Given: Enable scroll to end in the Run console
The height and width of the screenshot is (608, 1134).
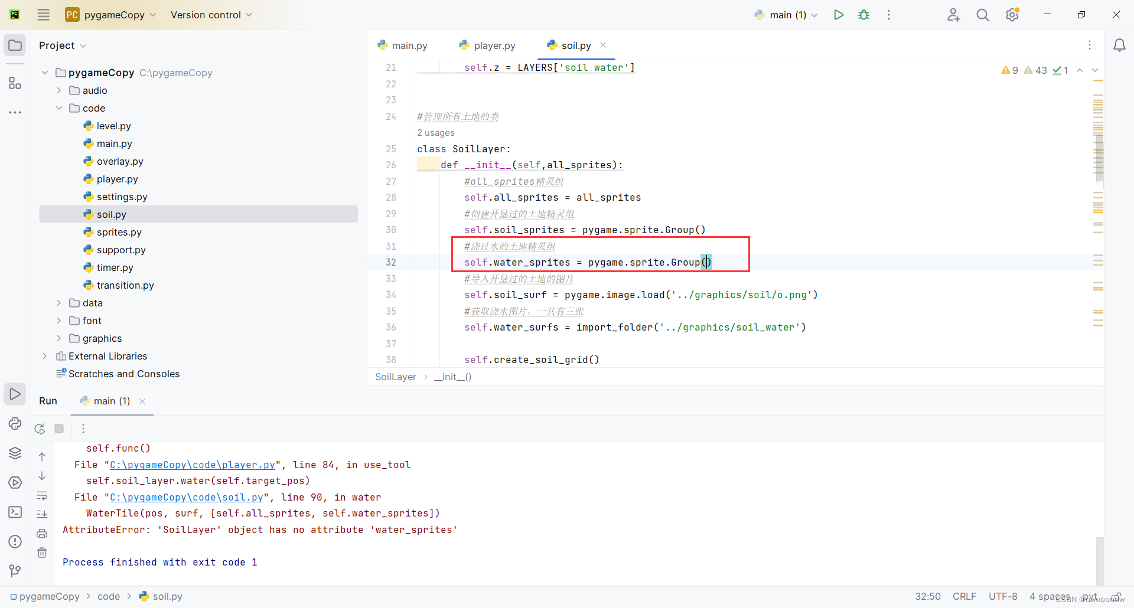Looking at the screenshot, I should point(42,514).
